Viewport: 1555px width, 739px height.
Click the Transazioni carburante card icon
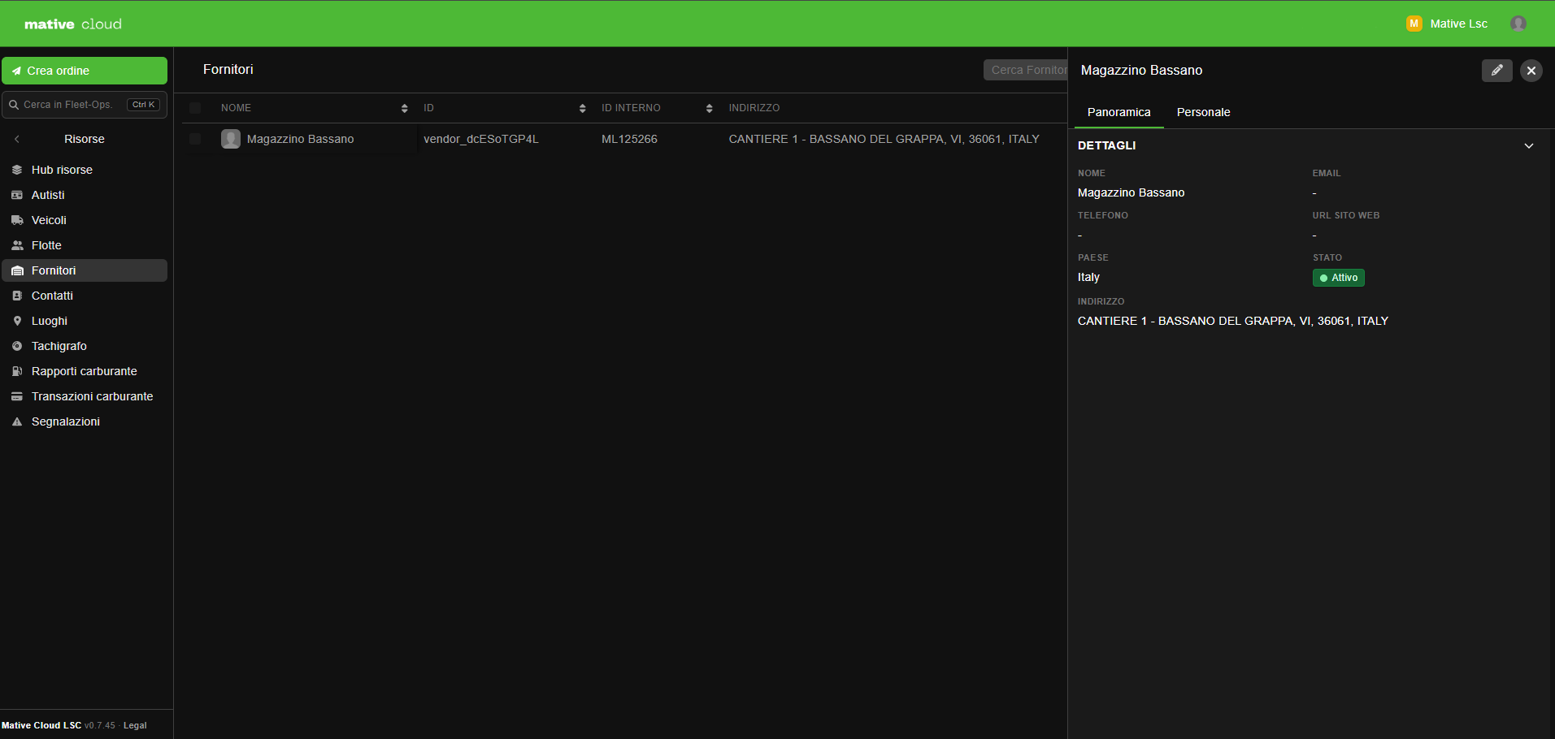click(x=17, y=396)
